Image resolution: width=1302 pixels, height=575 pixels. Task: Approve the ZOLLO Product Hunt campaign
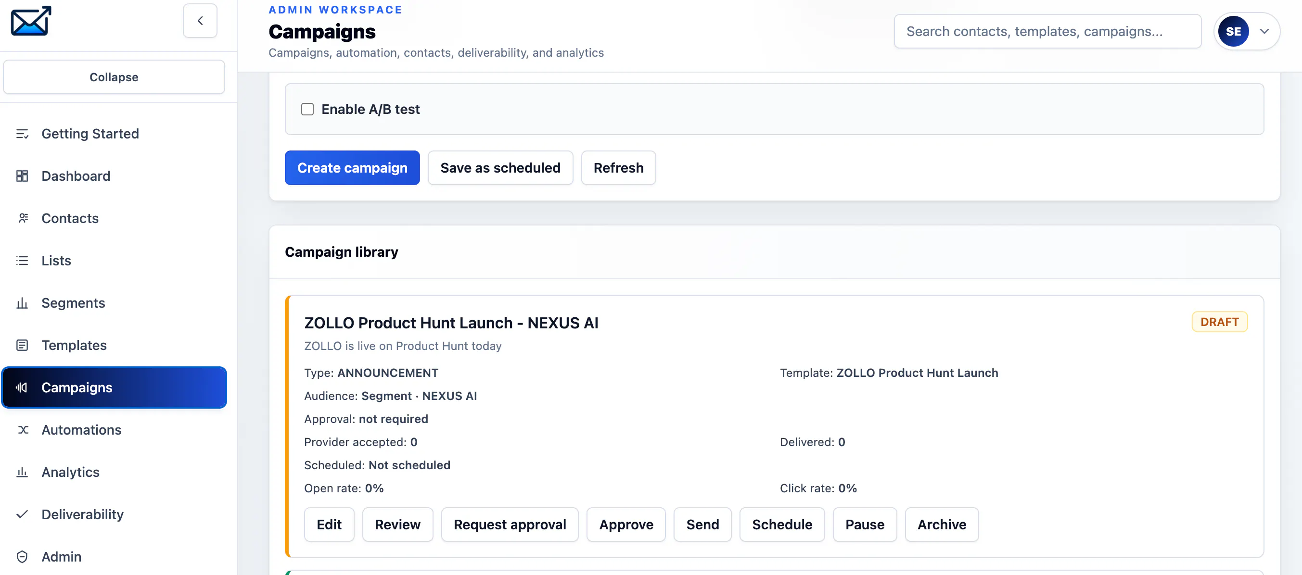click(x=626, y=525)
